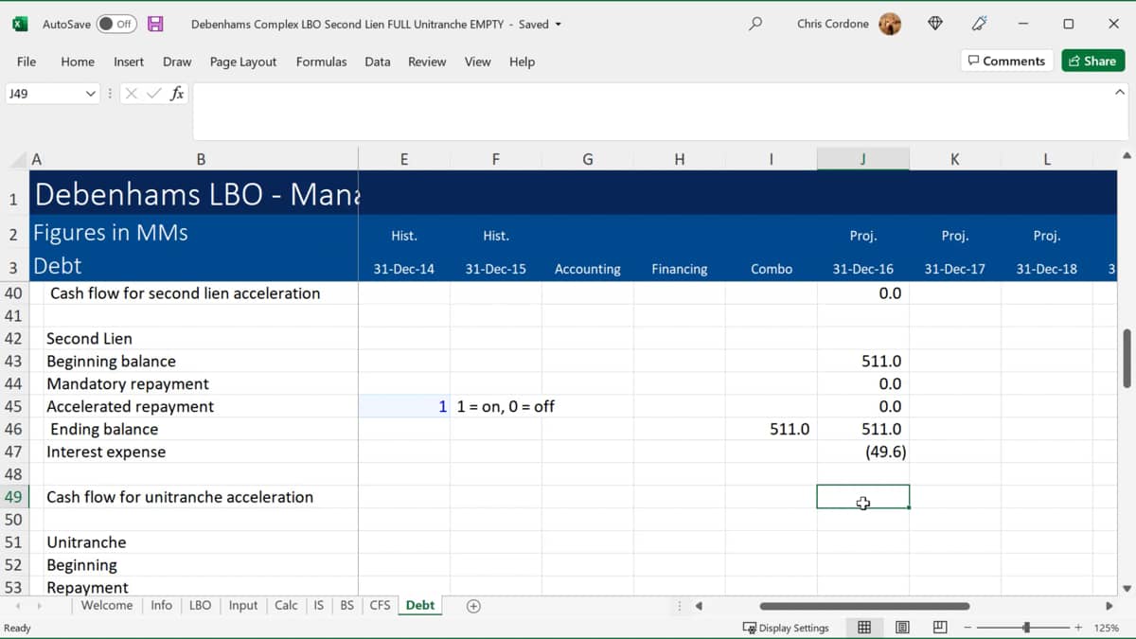Click the Enter checkmark formula icon

[153, 94]
